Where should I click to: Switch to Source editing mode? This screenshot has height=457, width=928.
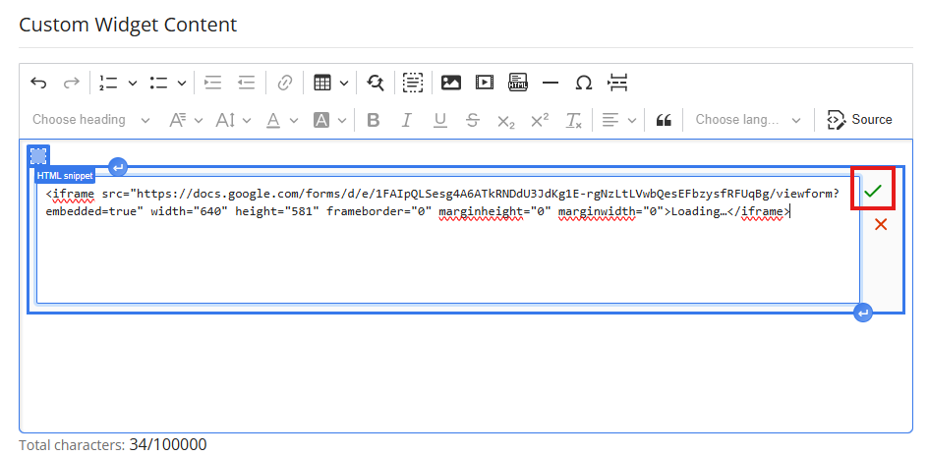point(860,120)
